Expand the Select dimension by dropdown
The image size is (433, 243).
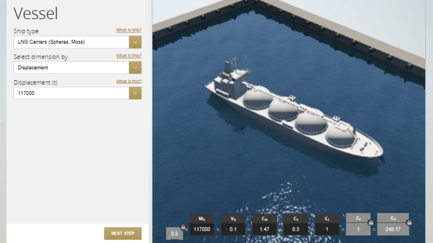click(x=135, y=68)
